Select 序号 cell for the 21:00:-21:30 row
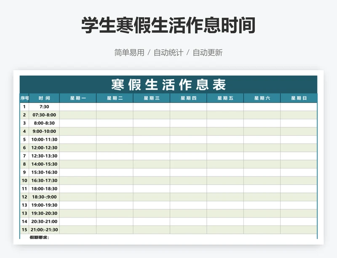 coord(24,230)
